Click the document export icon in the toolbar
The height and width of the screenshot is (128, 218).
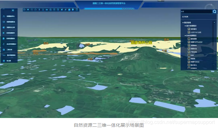[73, 10]
